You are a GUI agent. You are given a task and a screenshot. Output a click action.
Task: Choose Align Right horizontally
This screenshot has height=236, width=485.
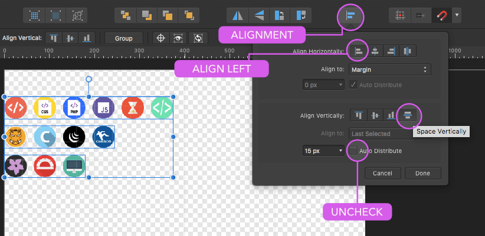point(391,51)
